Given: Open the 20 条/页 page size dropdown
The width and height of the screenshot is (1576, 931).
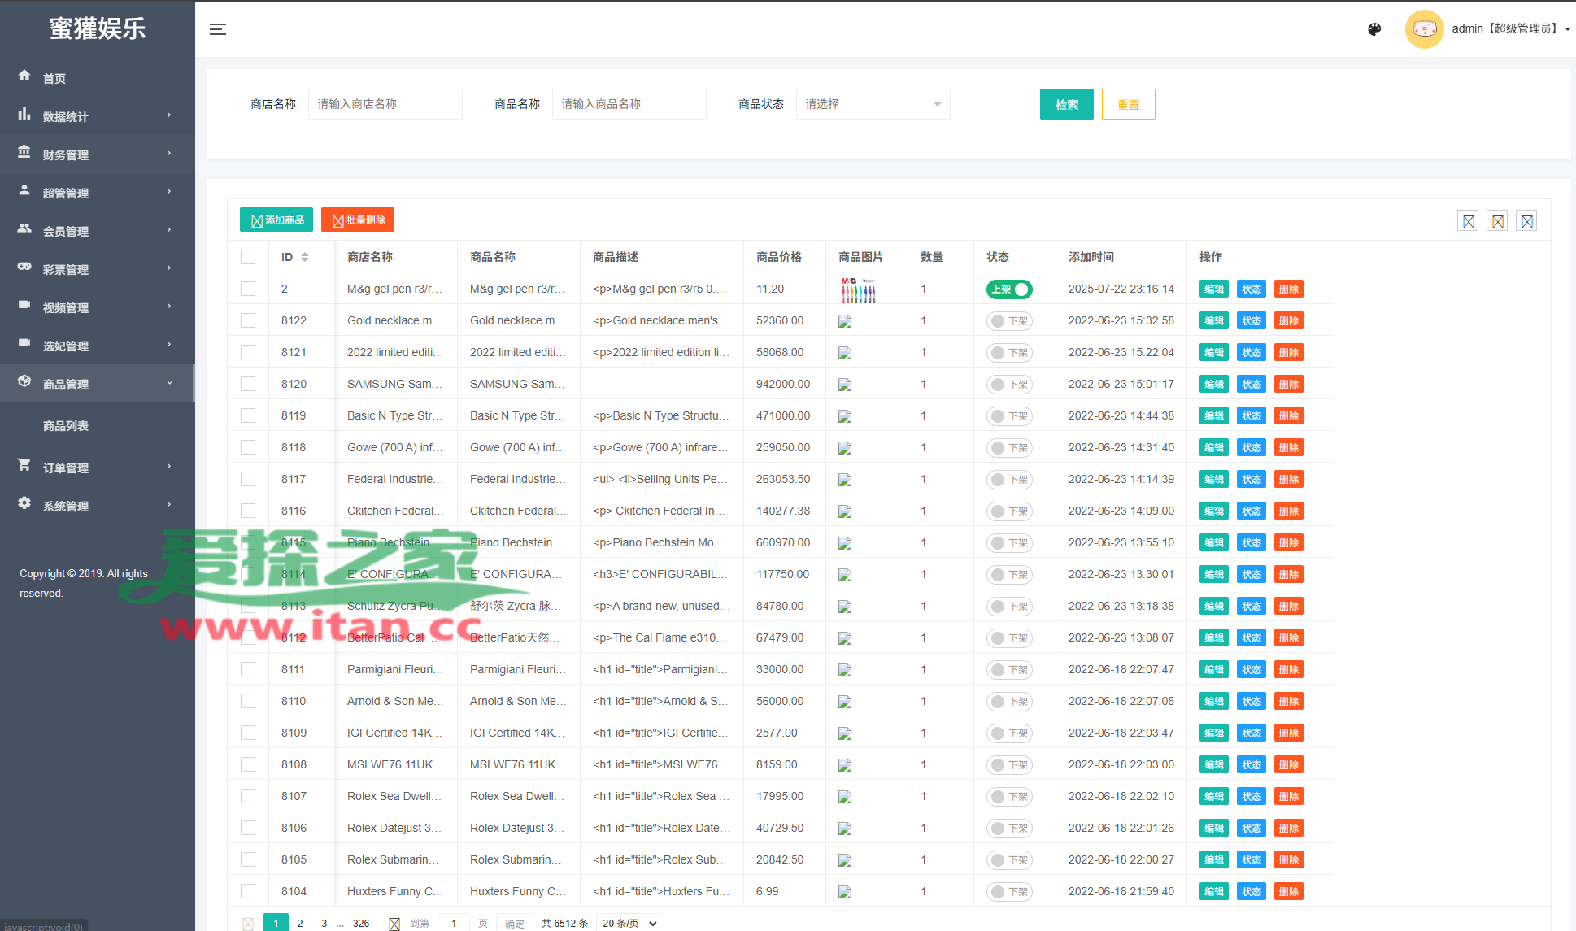Looking at the screenshot, I should click(629, 923).
